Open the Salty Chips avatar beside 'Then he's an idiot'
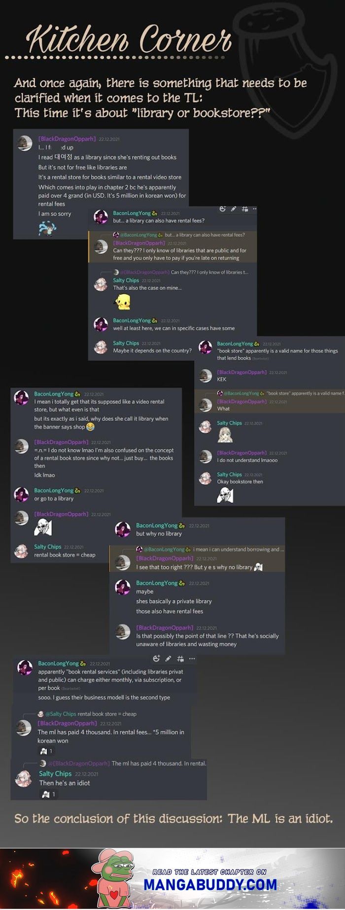Image resolution: width=345 pixels, height=910 pixels. [23, 778]
